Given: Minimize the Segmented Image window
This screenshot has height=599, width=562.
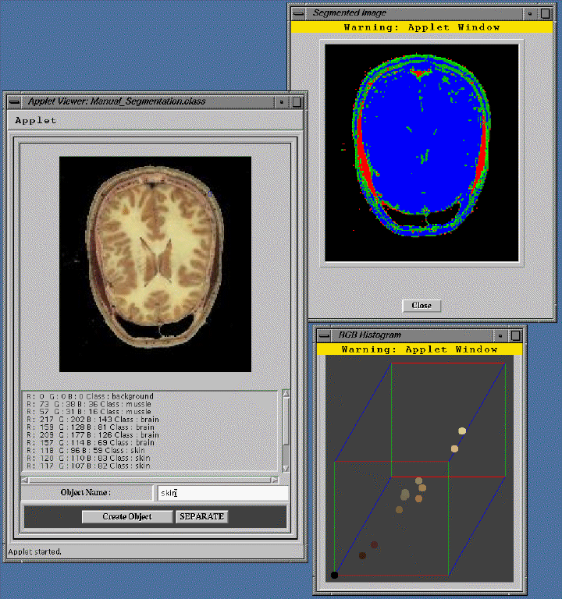Looking at the screenshot, I should tap(529, 13).
